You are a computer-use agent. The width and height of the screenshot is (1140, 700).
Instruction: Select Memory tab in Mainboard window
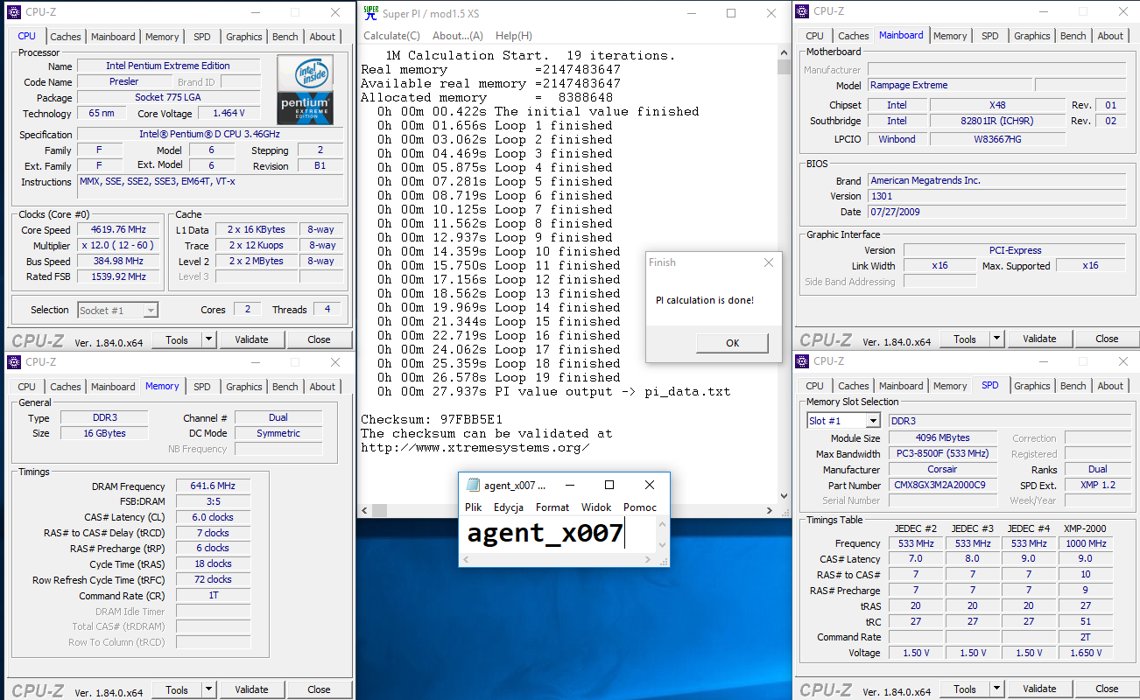950,36
